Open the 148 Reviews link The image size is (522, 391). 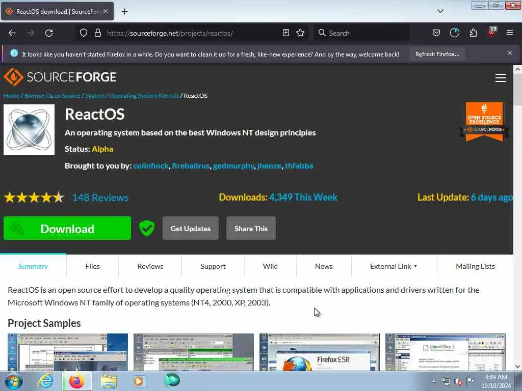pyautogui.click(x=100, y=198)
